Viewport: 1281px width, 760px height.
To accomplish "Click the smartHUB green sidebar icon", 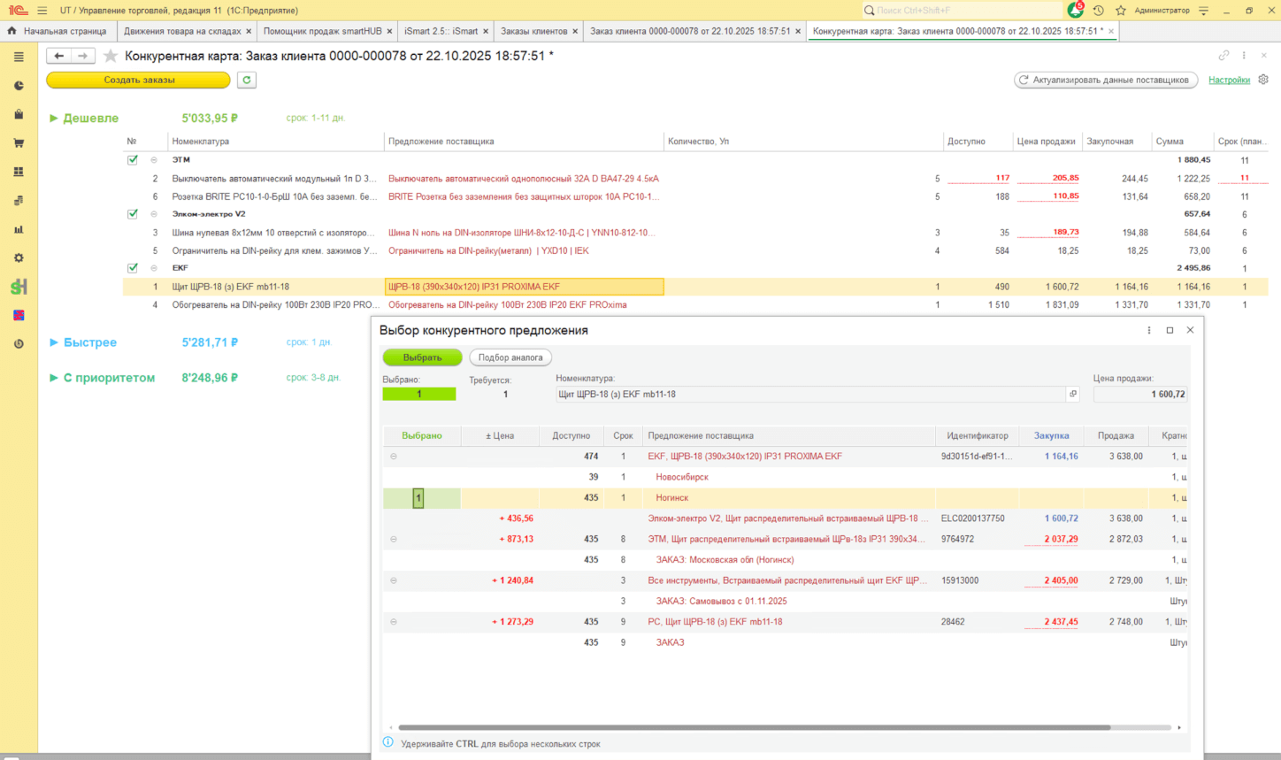I will tap(19, 287).
